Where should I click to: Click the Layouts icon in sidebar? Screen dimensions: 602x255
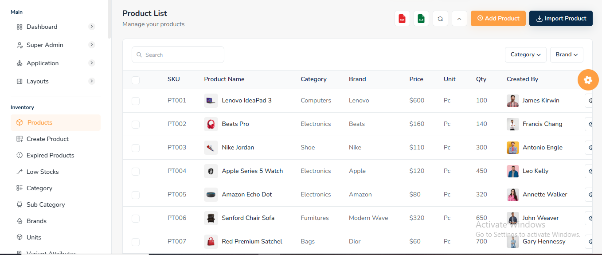coord(20,81)
